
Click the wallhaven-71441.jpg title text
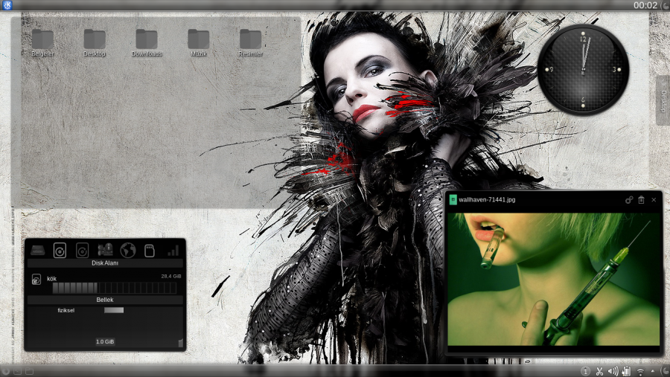coord(487,199)
